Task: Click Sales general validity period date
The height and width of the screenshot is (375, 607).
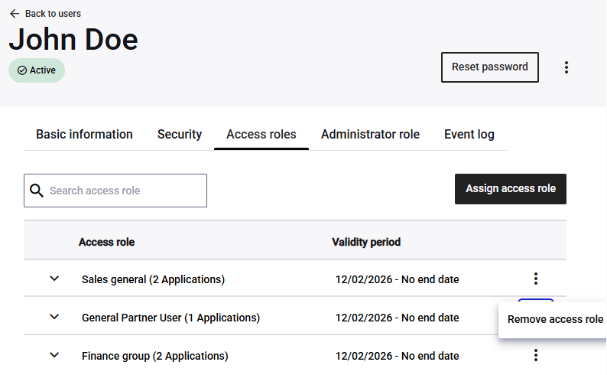Action: point(398,279)
